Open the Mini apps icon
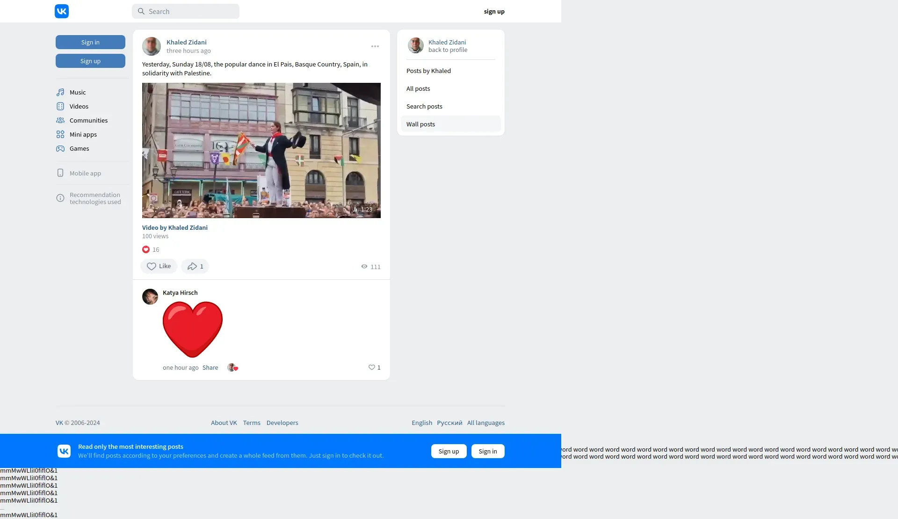This screenshot has width=898, height=519. [60, 134]
